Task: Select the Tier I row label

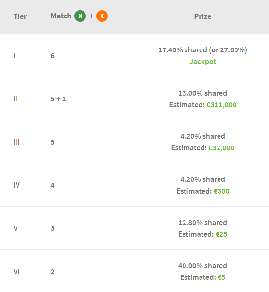Action: click(15, 56)
